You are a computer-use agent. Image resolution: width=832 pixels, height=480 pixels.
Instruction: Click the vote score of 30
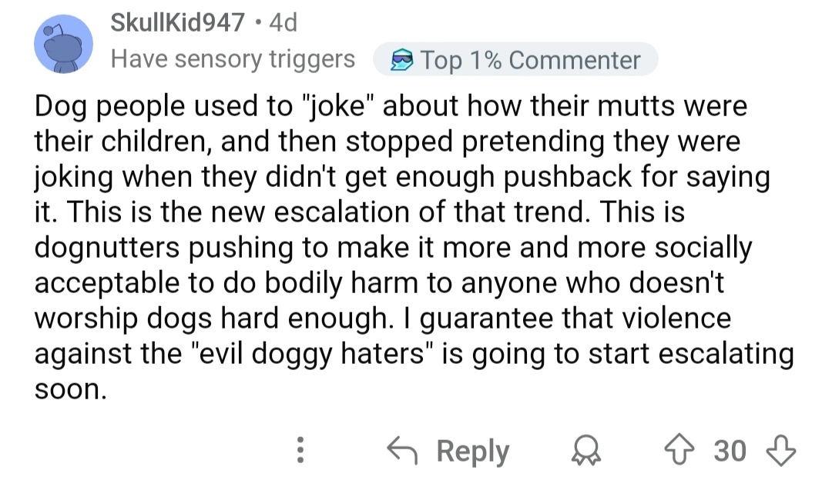pos(730,451)
